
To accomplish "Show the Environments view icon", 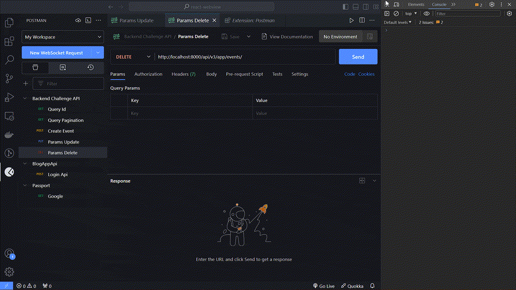I will 63,68.
